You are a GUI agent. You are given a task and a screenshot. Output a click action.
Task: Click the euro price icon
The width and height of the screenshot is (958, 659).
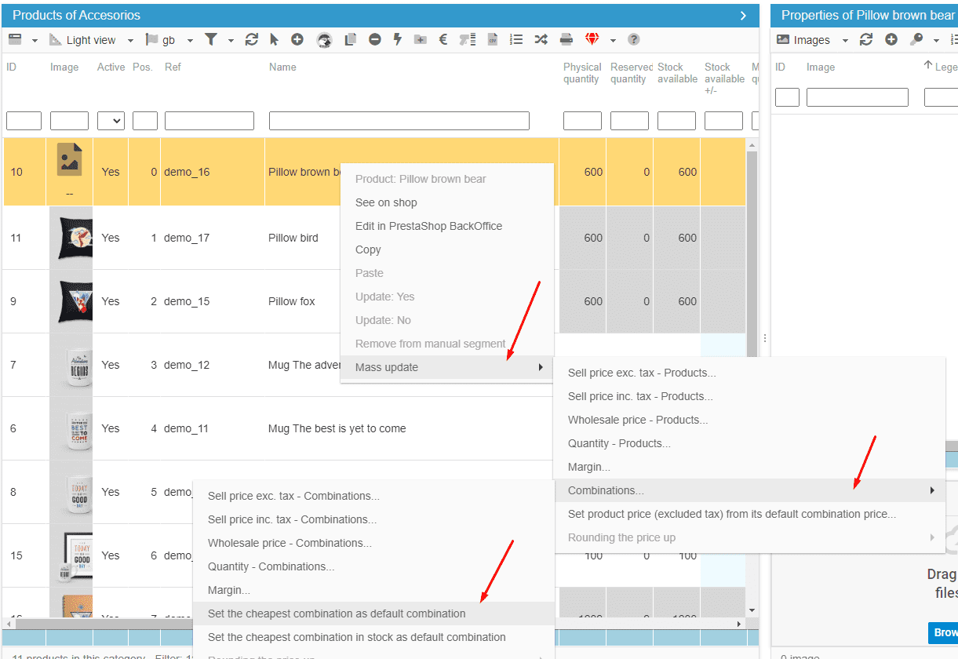443,40
